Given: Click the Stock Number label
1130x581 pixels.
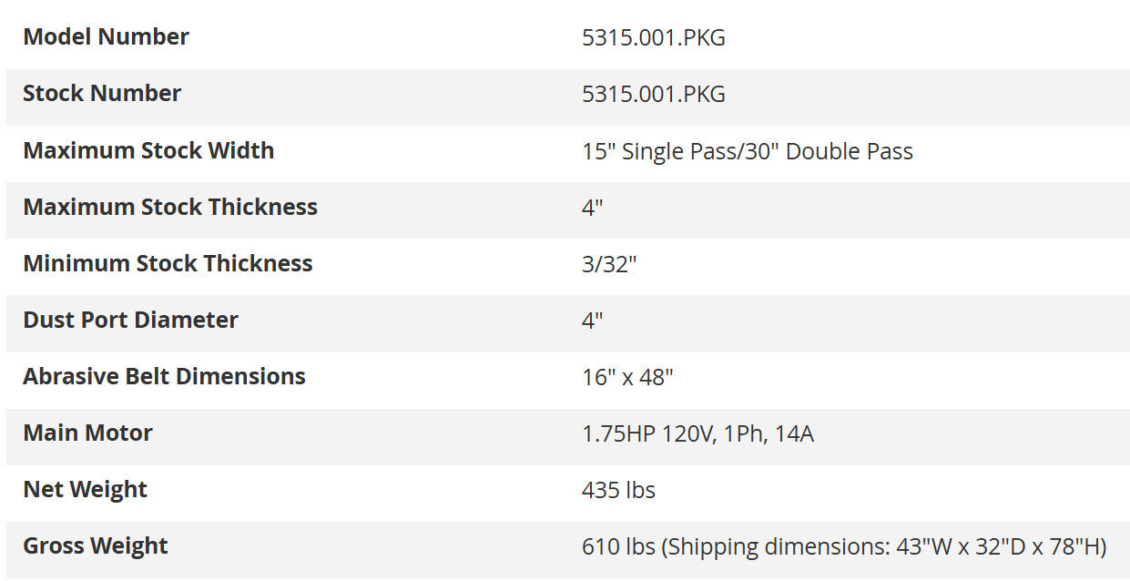Looking at the screenshot, I should (x=102, y=94).
